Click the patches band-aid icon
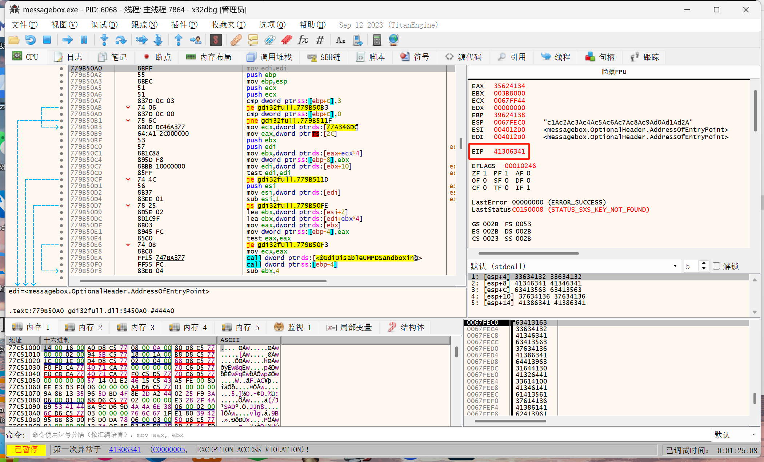 point(236,40)
